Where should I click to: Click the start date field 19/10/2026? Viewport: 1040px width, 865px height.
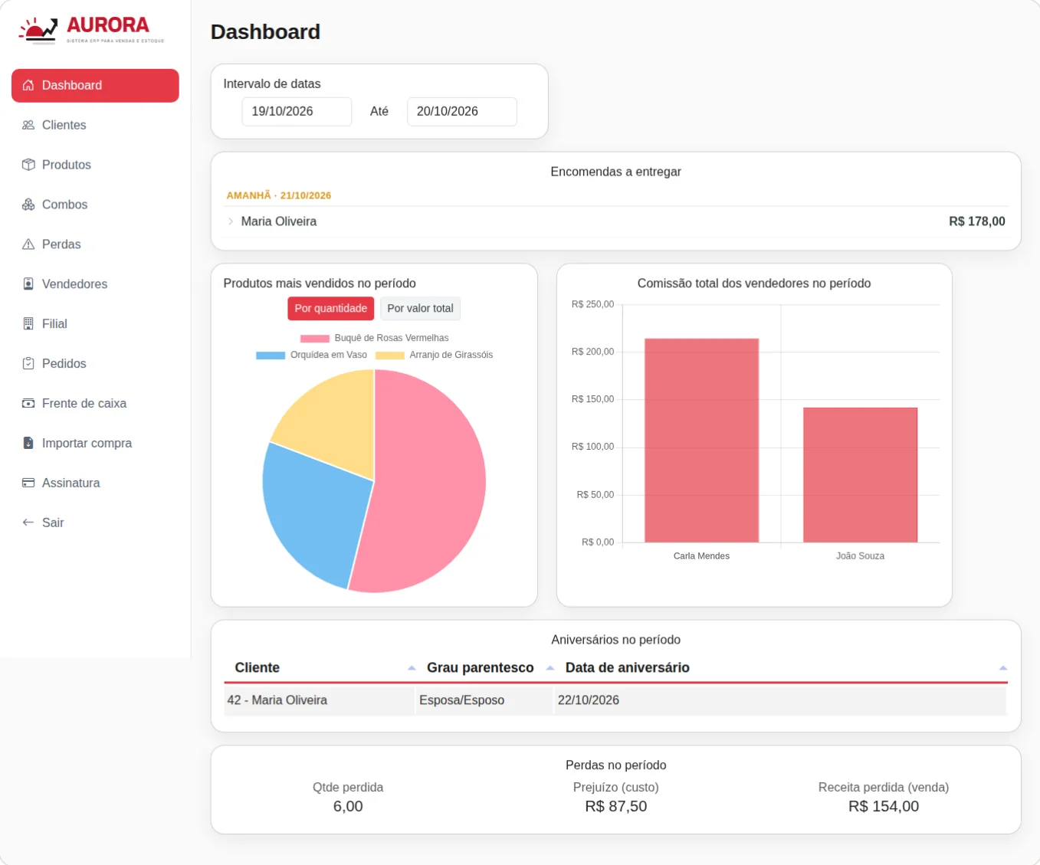[297, 111]
